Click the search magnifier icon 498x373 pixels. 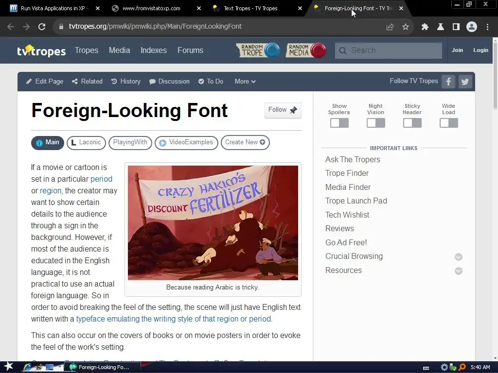[x=342, y=51]
